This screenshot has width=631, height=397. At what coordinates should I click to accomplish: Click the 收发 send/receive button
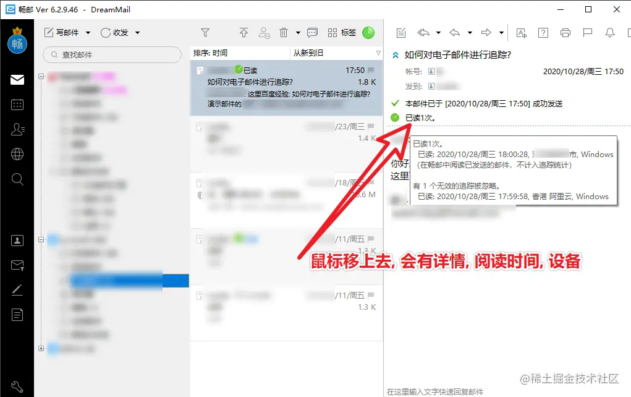[115, 33]
